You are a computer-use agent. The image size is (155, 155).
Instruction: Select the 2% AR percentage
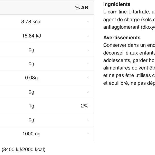point(84,106)
